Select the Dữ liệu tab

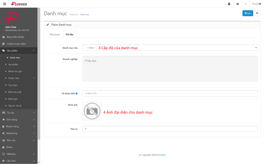point(70,35)
